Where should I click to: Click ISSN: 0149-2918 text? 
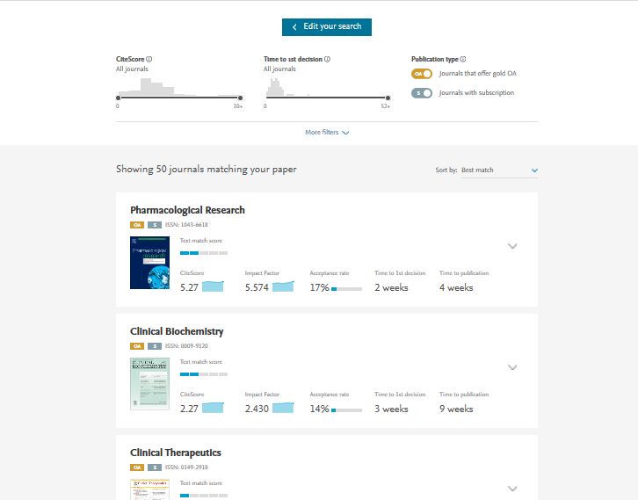coord(186,467)
